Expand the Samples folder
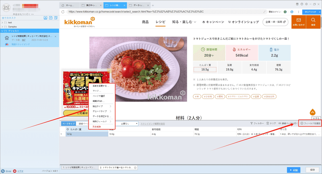322x174 pixels. coord(2,27)
